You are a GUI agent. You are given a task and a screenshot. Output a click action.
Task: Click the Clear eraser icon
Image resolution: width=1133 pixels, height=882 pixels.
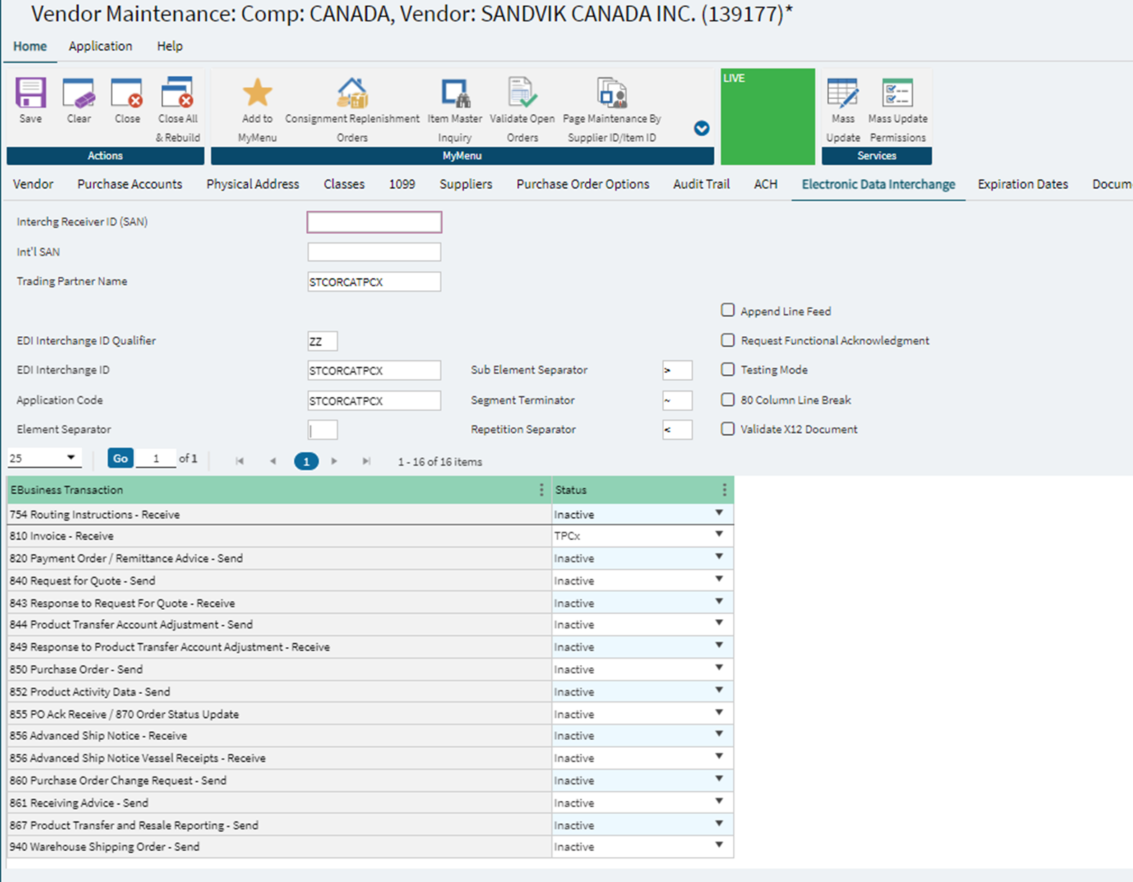click(x=78, y=93)
